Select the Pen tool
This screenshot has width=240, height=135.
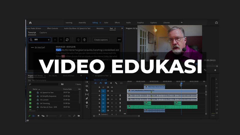[87, 98]
